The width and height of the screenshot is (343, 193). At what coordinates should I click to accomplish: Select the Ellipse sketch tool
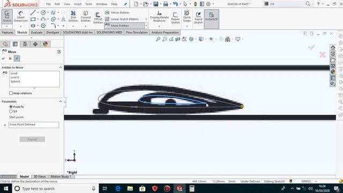[53, 19]
